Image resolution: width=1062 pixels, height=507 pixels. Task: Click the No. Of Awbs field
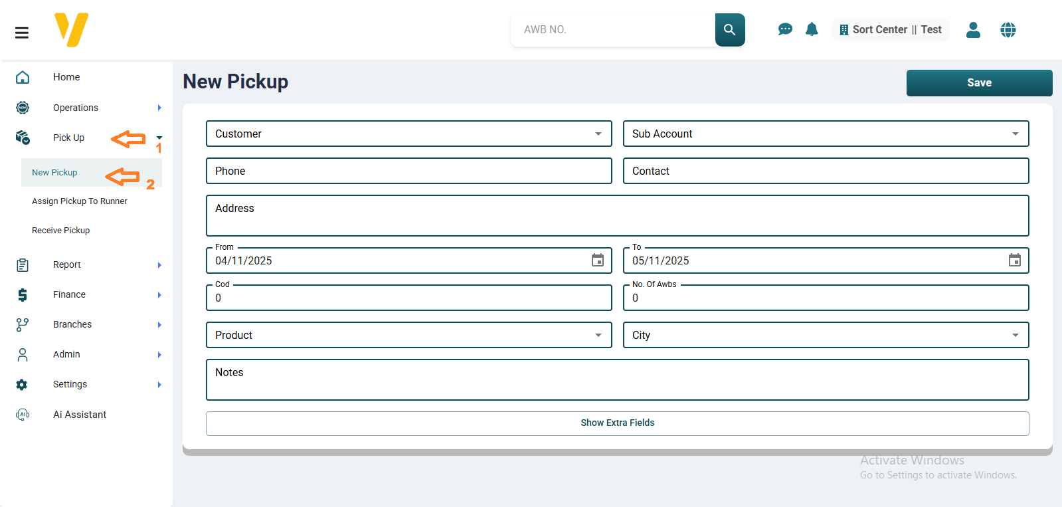click(826, 298)
